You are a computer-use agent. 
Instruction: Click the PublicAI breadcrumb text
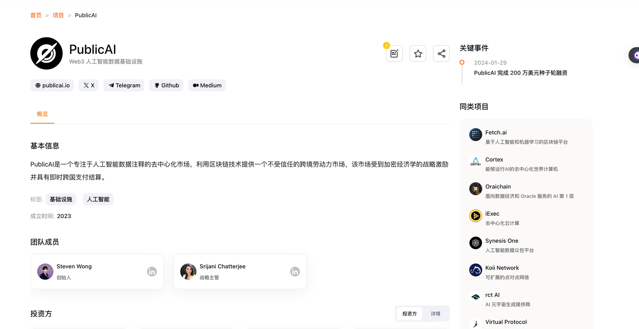pyautogui.click(x=86, y=15)
